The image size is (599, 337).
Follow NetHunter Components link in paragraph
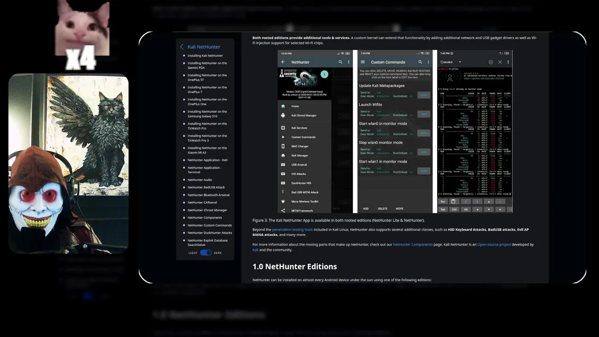[x=413, y=244]
